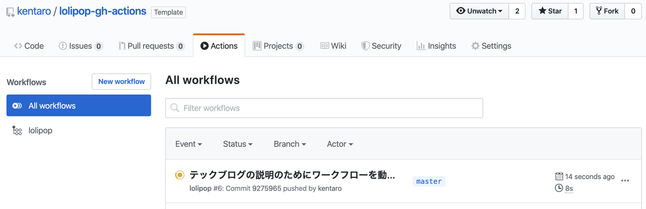646x209 pixels.
Task: Click the All workflows heading
Action: click(x=202, y=80)
